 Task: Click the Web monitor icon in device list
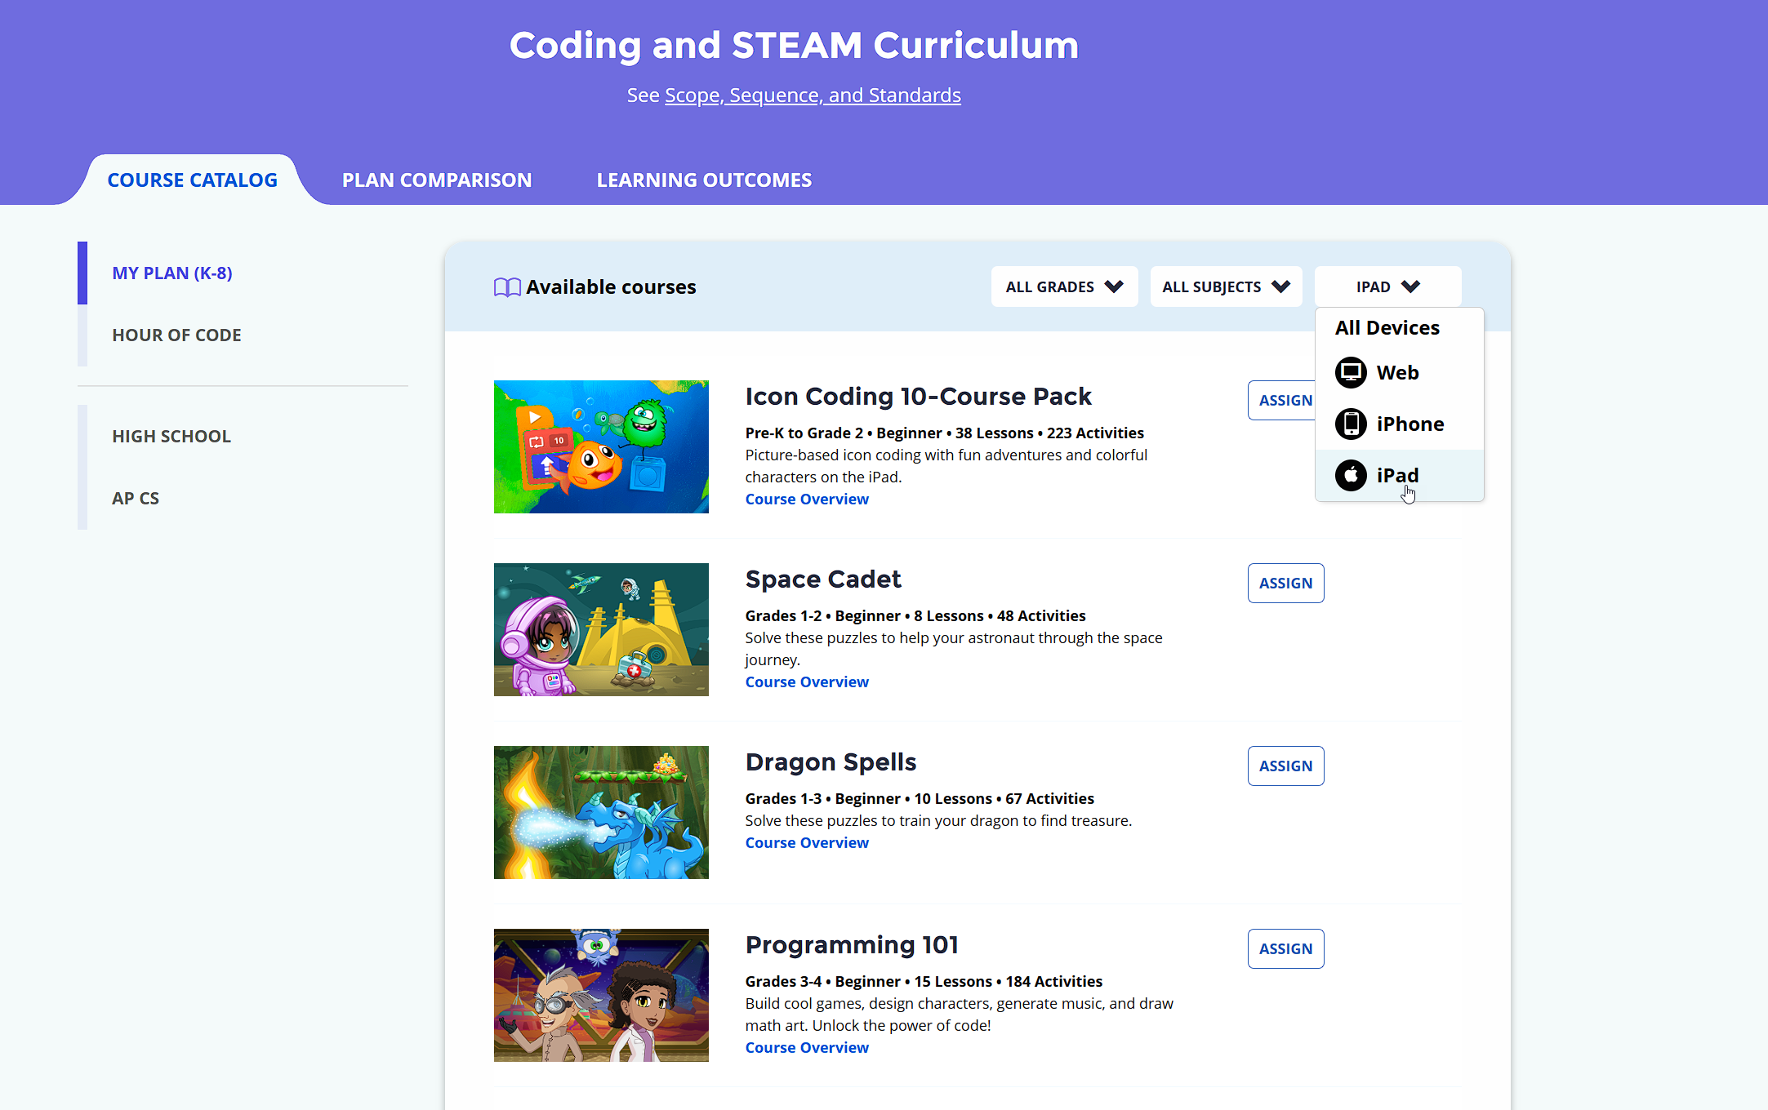(x=1351, y=373)
